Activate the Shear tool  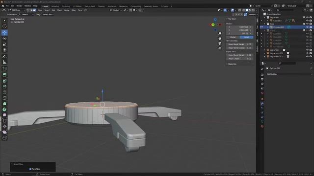4,132
